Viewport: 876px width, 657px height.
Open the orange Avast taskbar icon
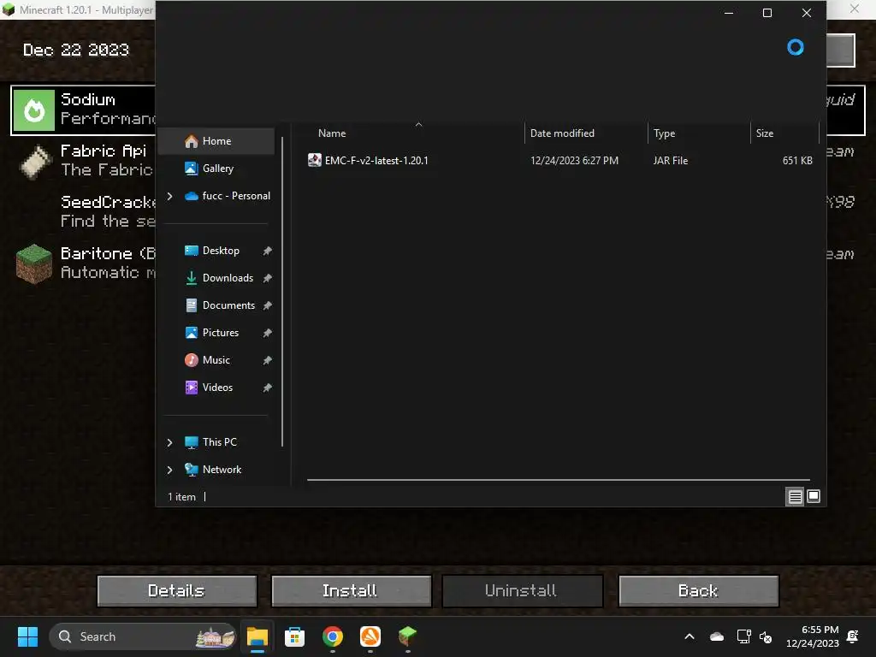click(x=370, y=636)
